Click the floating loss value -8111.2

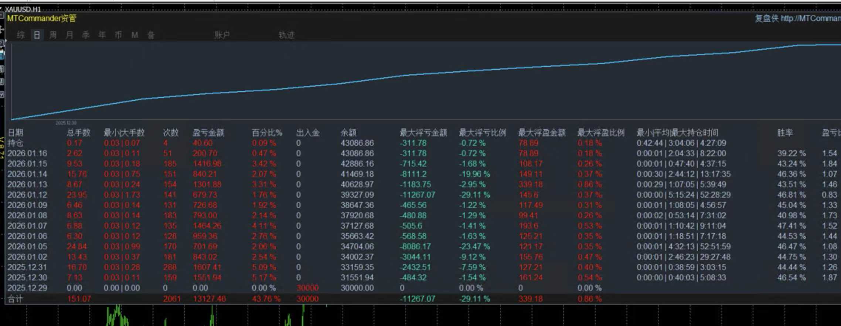[x=413, y=174]
